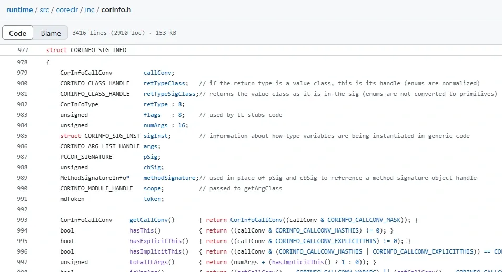This screenshot has height=272, width=502.
Task: Open the src breadcrumb folder link
Action: pos(44,9)
